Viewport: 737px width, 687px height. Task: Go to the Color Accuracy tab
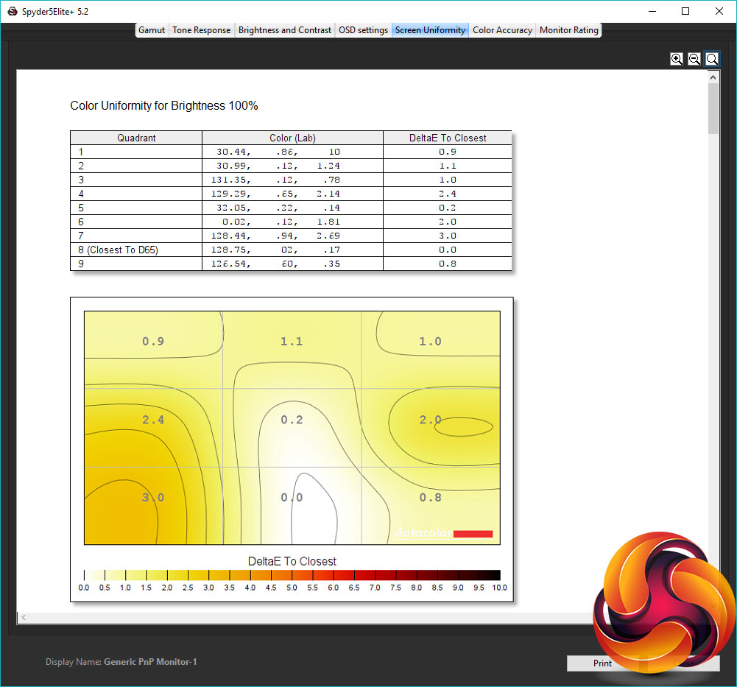[x=502, y=30]
